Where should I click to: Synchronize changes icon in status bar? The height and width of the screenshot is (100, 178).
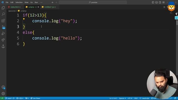tap(14, 98)
